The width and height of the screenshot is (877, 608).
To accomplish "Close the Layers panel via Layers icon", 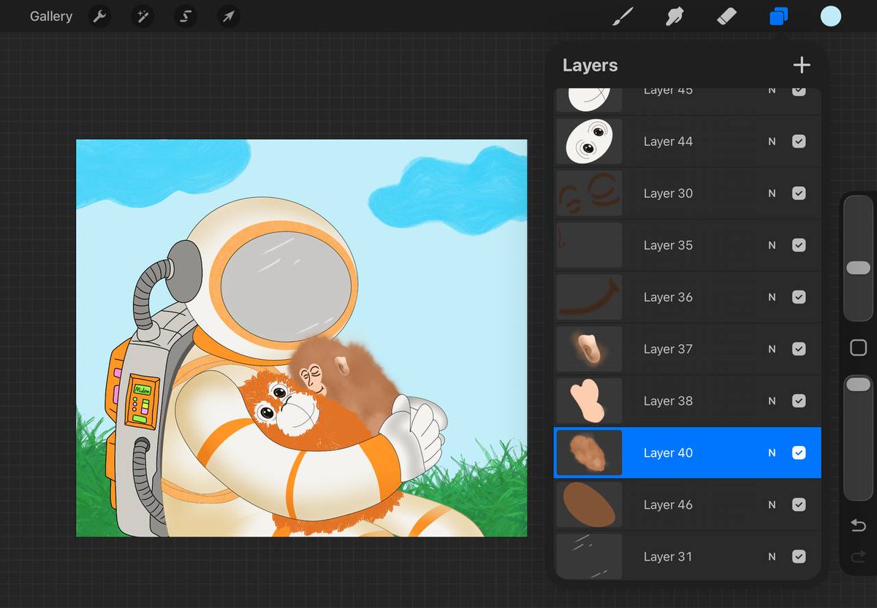I will tap(779, 16).
